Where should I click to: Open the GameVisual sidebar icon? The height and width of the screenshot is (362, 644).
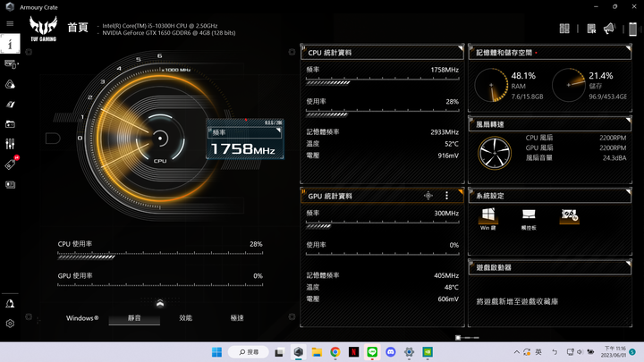[x=10, y=105]
